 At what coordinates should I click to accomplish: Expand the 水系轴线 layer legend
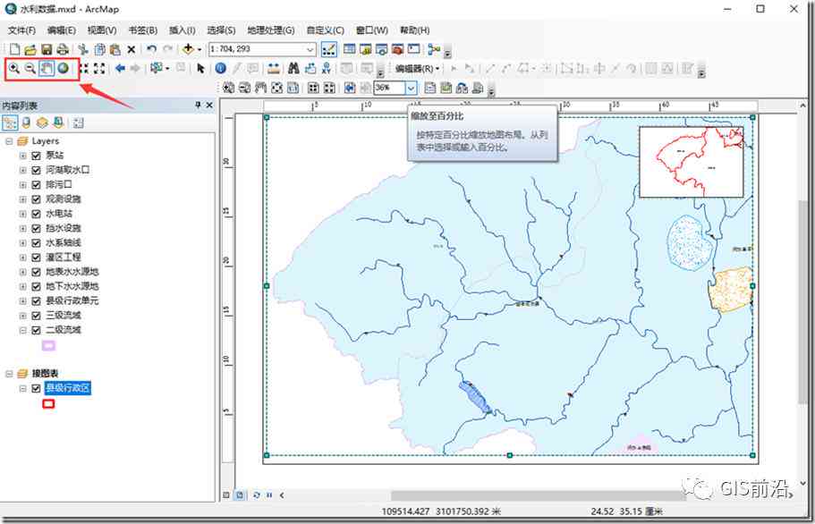pos(23,242)
